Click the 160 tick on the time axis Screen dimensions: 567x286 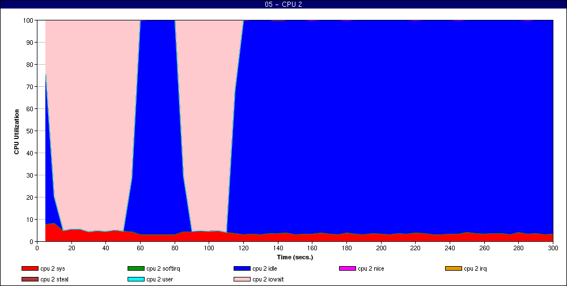click(x=312, y=248)
